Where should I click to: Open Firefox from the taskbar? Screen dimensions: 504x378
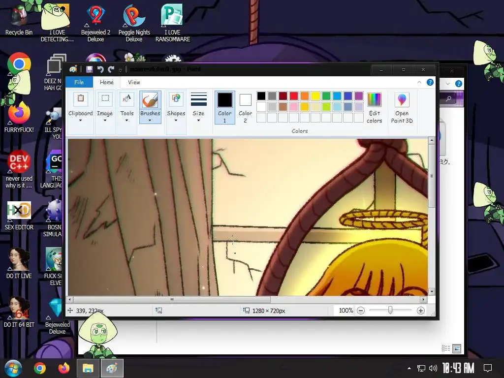[x=64, y=368]
